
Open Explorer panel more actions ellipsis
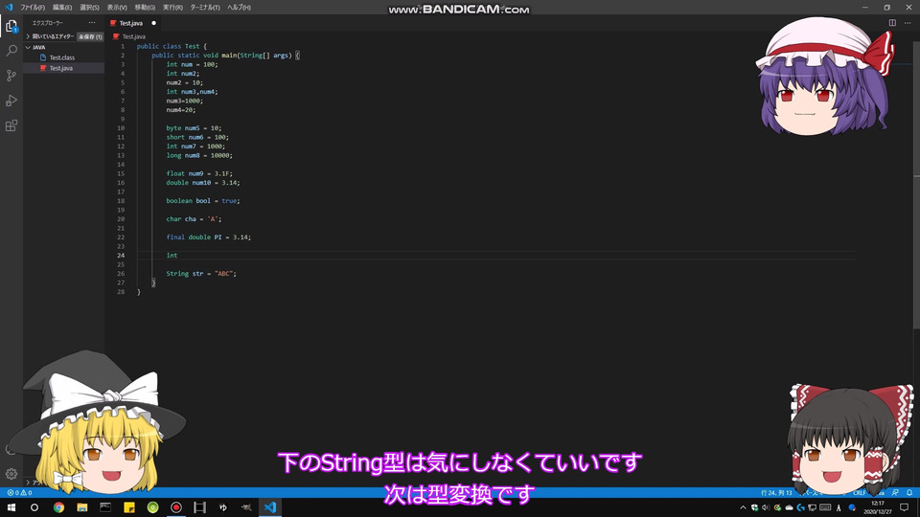pos(92,22)
